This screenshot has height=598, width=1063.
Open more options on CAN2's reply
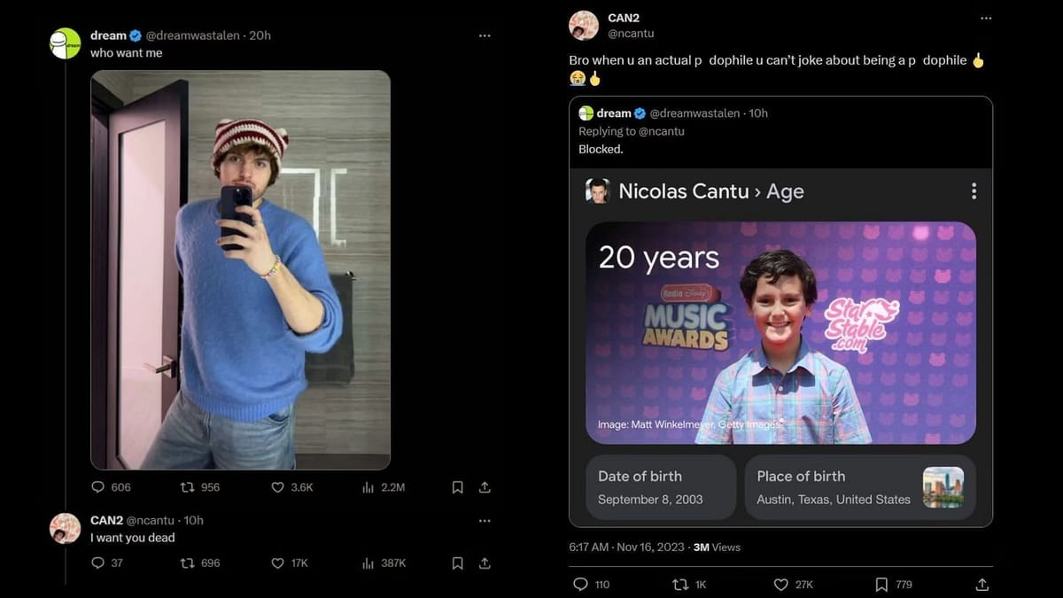click(x=485, y=520)
